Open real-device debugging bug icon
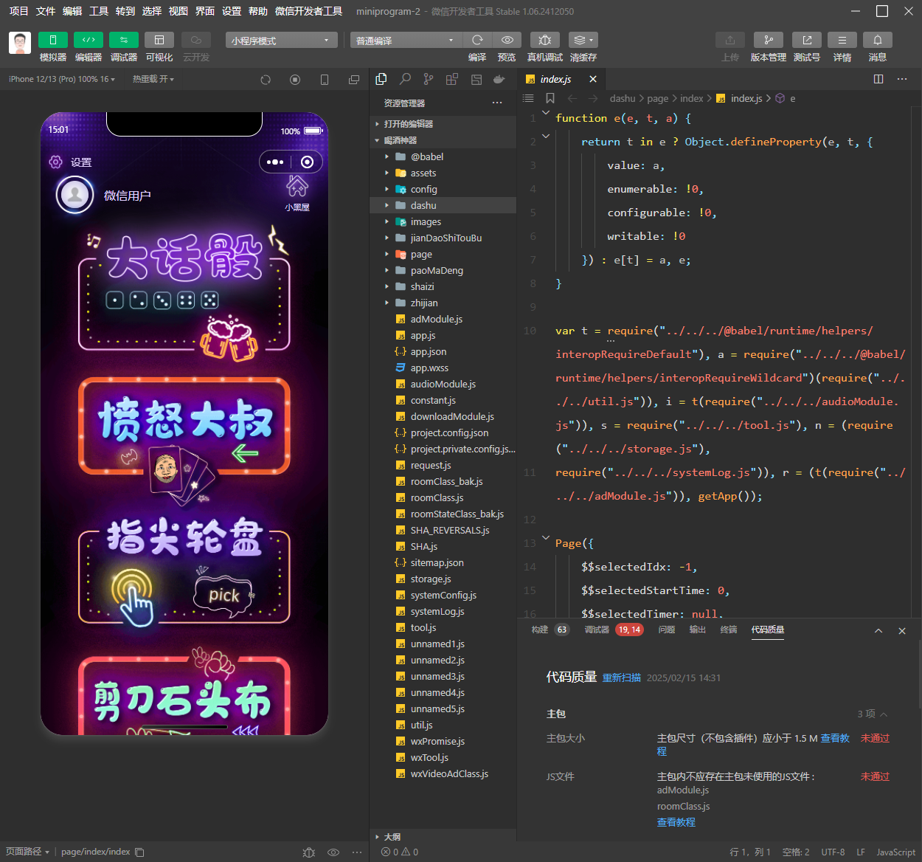 click(544, 40)
